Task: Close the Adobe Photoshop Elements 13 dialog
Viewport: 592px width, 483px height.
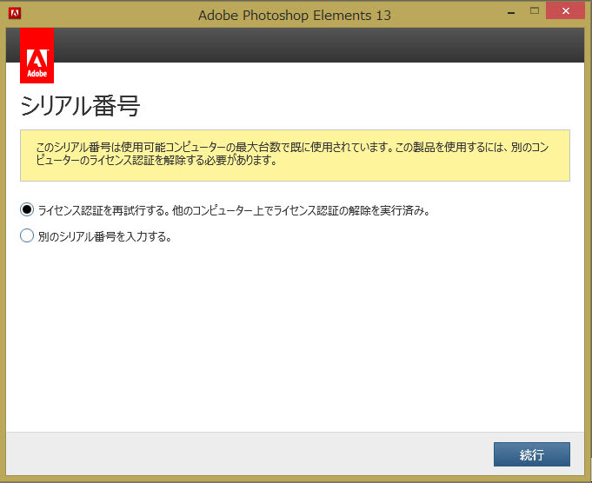Action: coord(565,11)
